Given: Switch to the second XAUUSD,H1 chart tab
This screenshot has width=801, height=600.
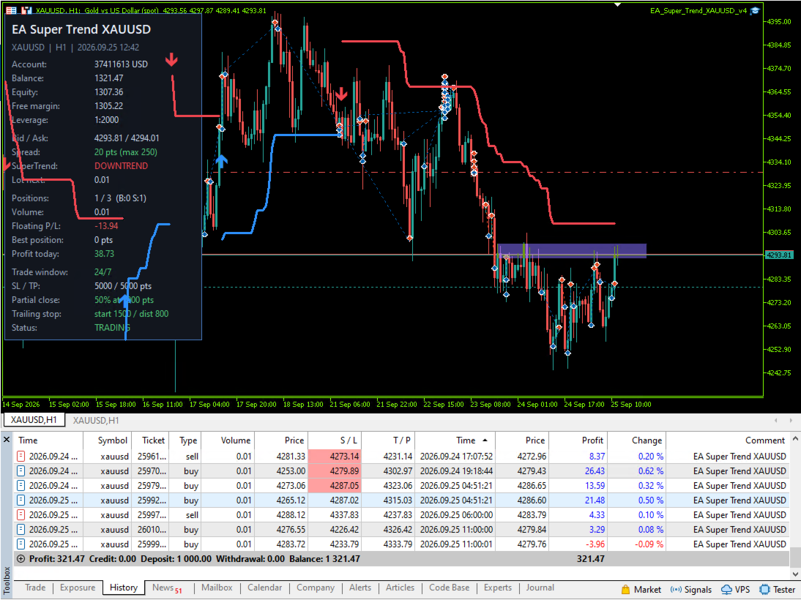Looking at the screenshot, I should [x=95, y=420].
